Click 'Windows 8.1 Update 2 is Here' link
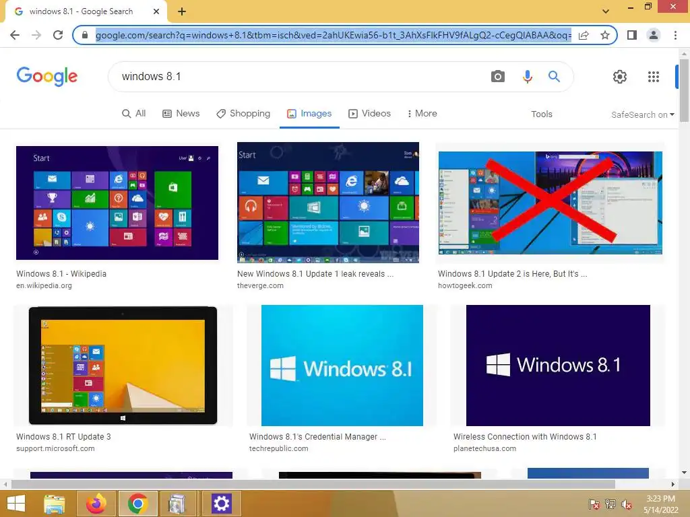This screenshot has height=517, width=690. click(512, 273)
